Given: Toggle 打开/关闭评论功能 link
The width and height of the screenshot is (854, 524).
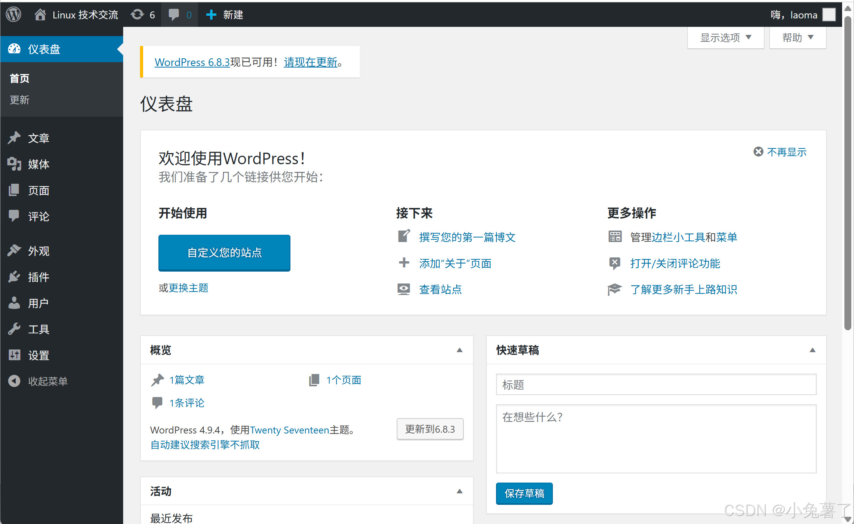Looking at the screenshot, I should point(675,264).
